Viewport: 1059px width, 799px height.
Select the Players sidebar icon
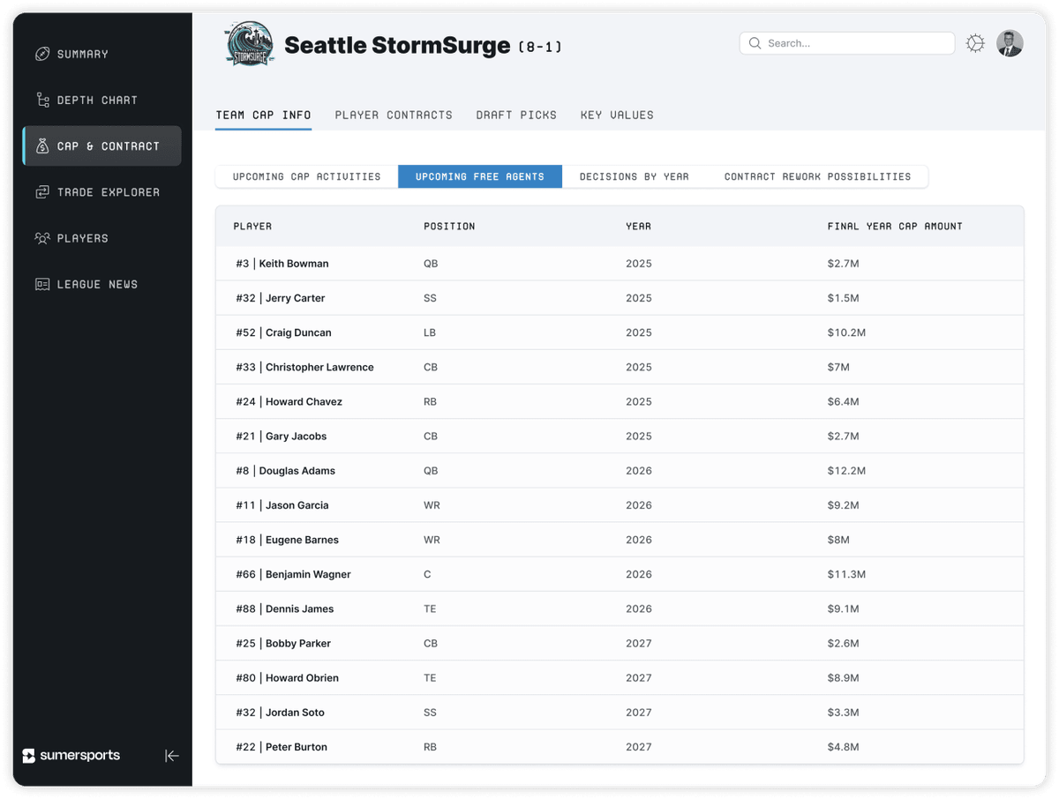click(x=42, y=238)
